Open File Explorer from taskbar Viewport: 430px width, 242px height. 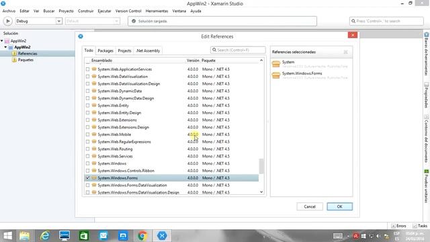tap(24, 236)
